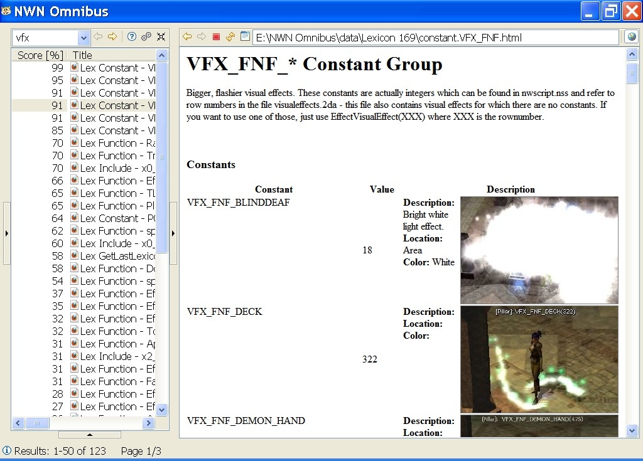This screenshot has height=461, width=643.
Task: Click the sash arrow between the panes
Action: coord(173,233)
